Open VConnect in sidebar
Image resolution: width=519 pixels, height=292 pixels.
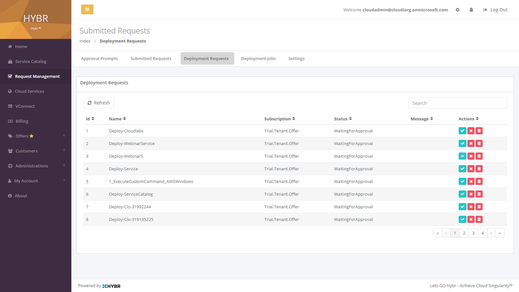coord(36,106)
